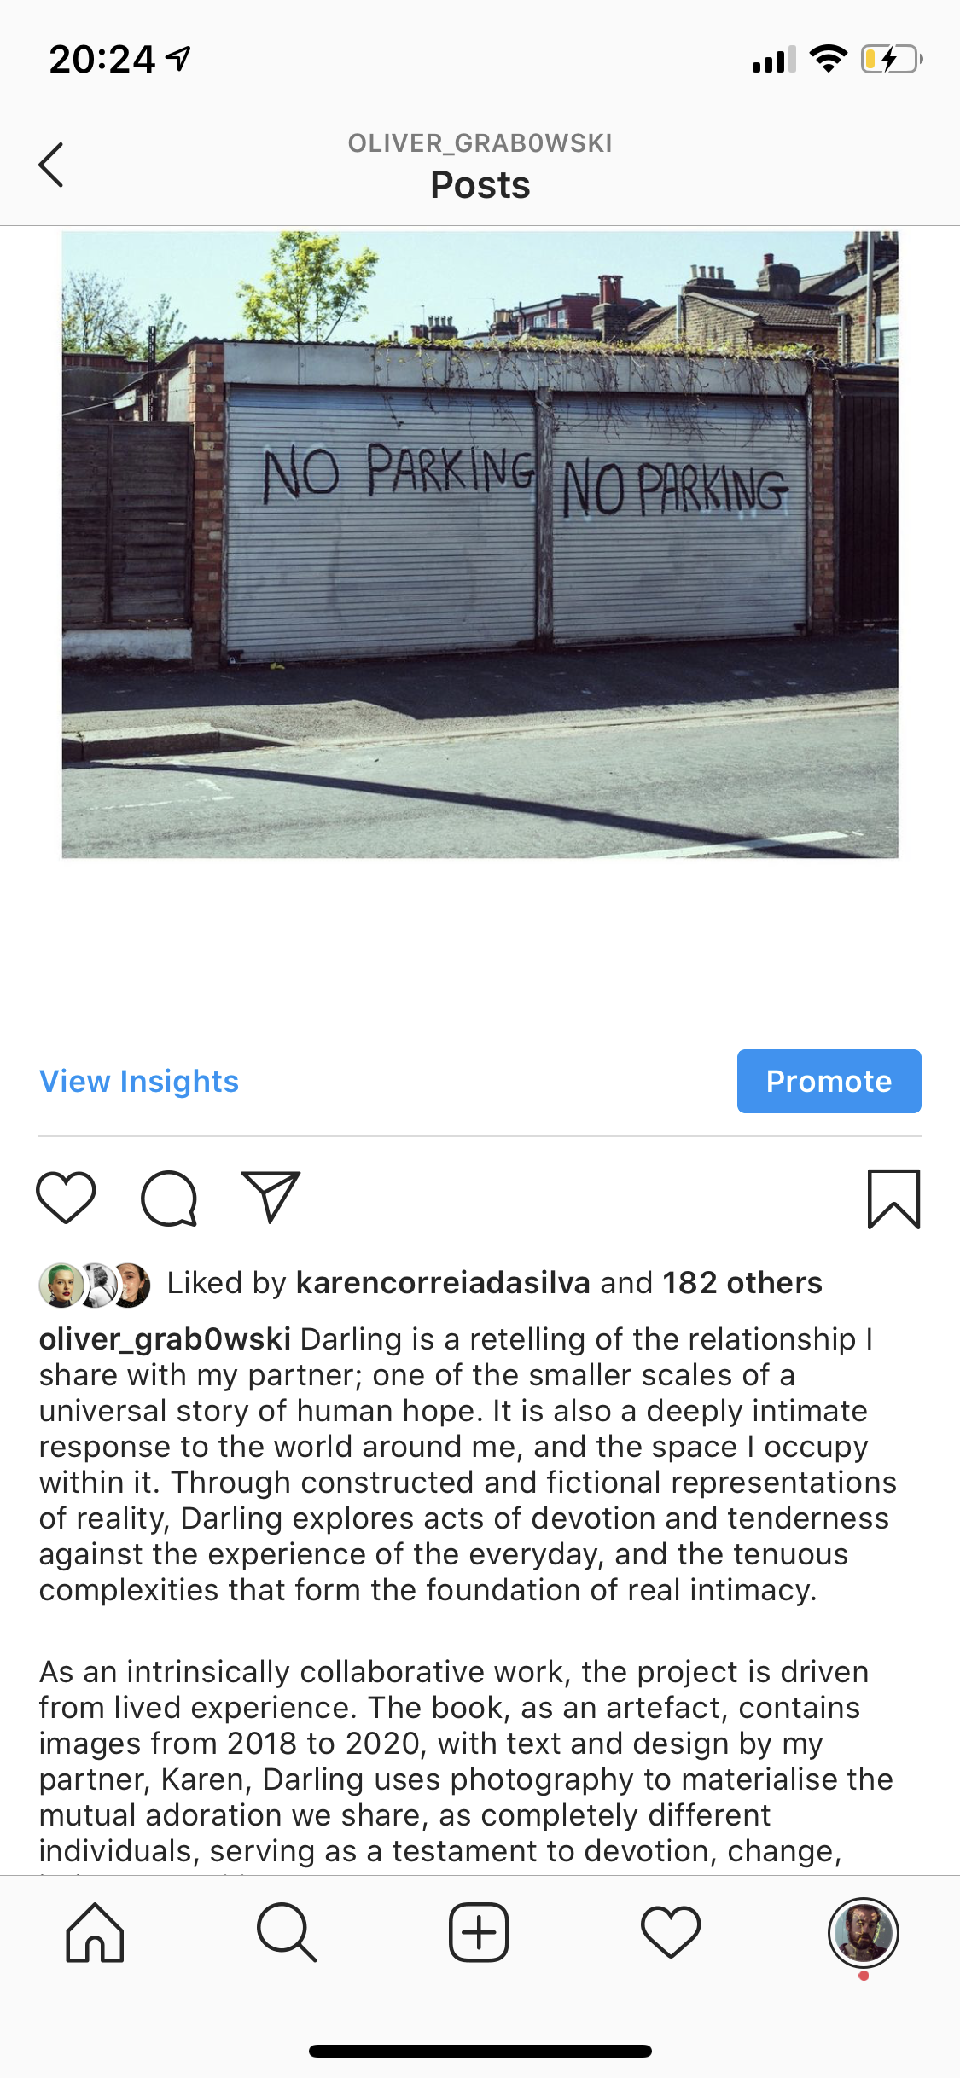Open Search and Explore tab
Screen dimensions: 960x2078
coord(287,1933)
